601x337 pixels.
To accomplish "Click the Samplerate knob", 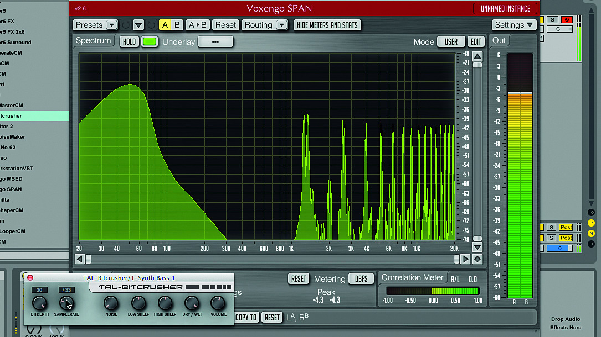I will pyautogui.click(x=66, y=303).
